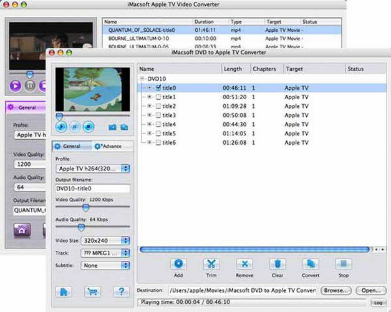Switch to General tab in DVD converter
The height and width of the screenshot is (312, 391).
pos(72,146)
